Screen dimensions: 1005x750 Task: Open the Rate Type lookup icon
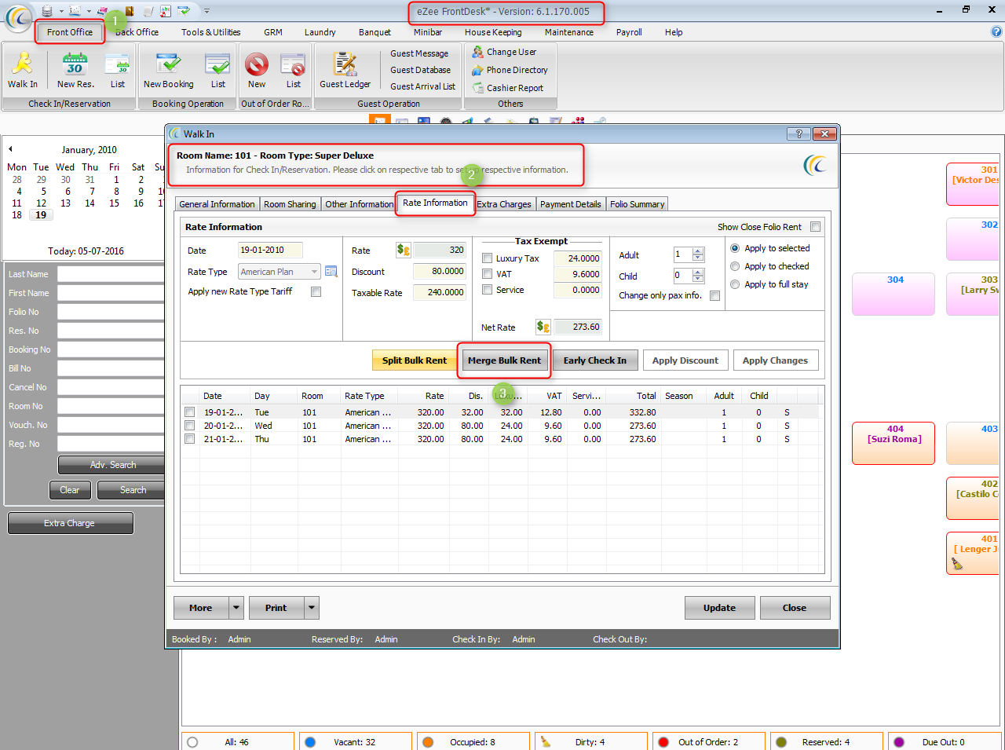pos(331,272)
